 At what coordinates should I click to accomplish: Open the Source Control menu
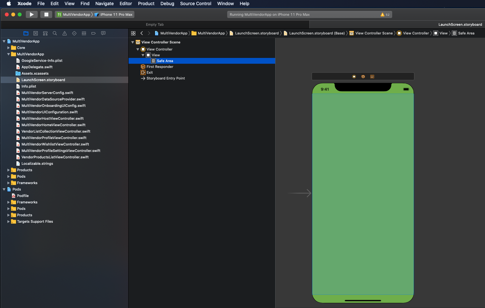(x=196, y=4)
